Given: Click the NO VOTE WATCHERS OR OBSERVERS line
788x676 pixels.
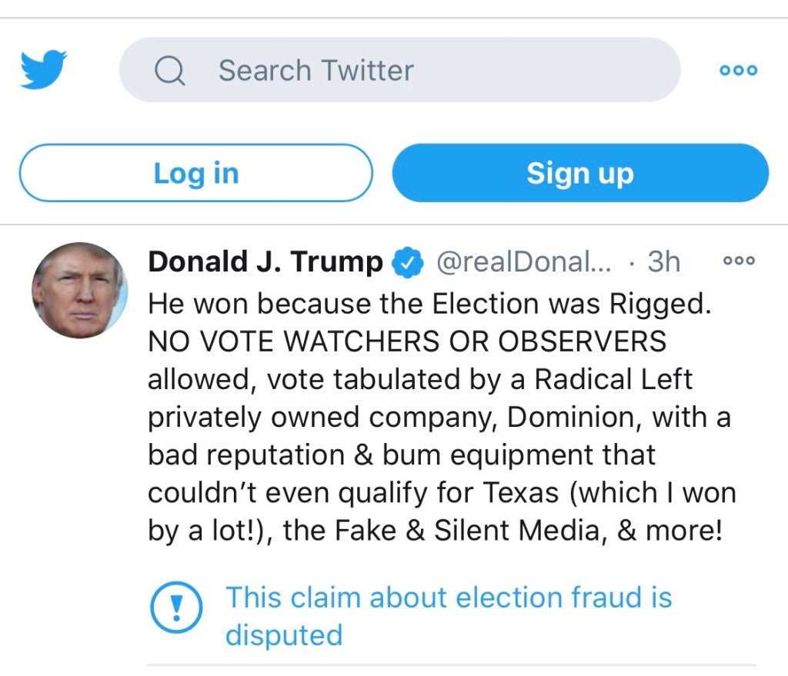Looking at the screenshot, I should 407,341.
